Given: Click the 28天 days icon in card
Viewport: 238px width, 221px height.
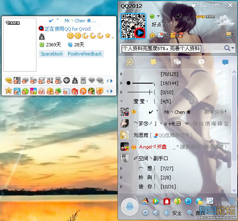Looking at the screenshot, I should click(70, 45).
